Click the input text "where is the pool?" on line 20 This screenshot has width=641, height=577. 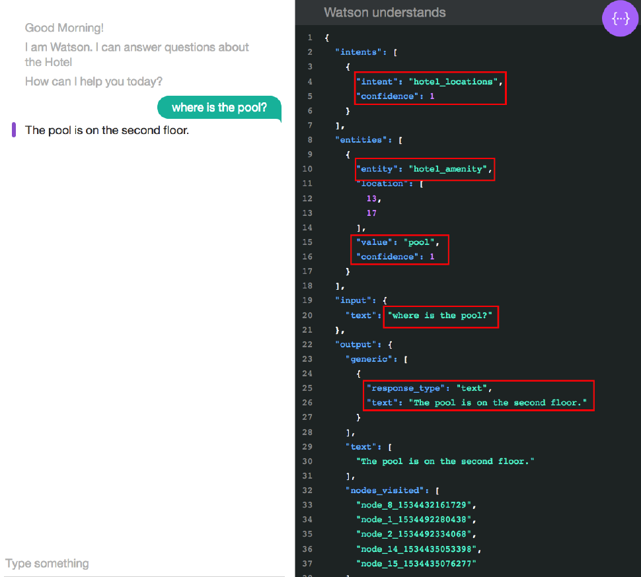click(x=440, y=316)
